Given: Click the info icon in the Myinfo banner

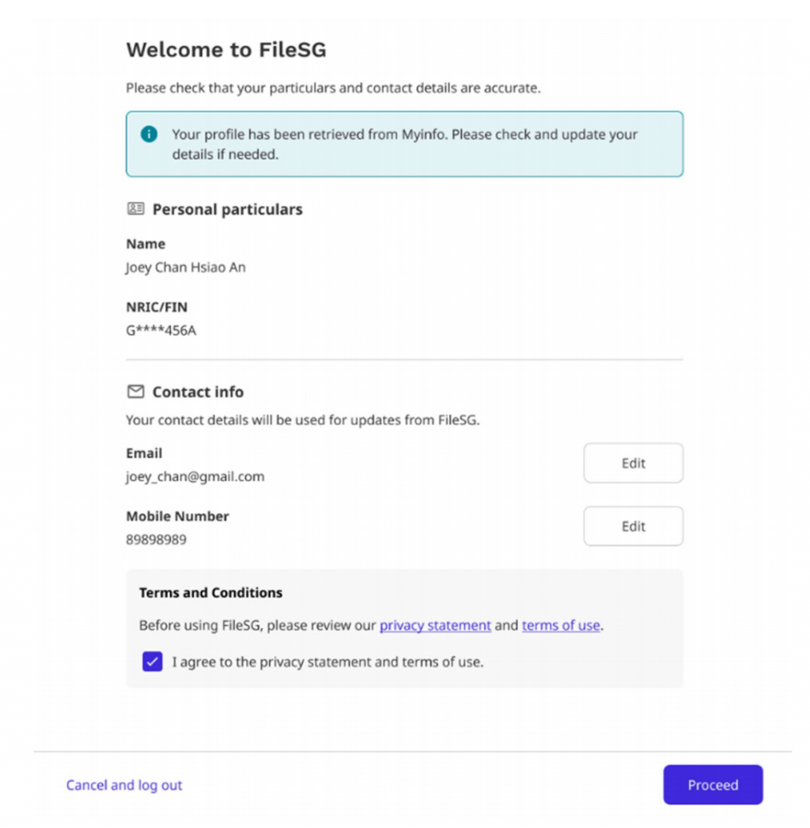Looking at the screenshot, I should pos(149,135).
